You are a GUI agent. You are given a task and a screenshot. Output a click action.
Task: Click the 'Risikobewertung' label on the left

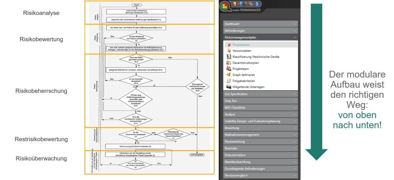(41, 39)
